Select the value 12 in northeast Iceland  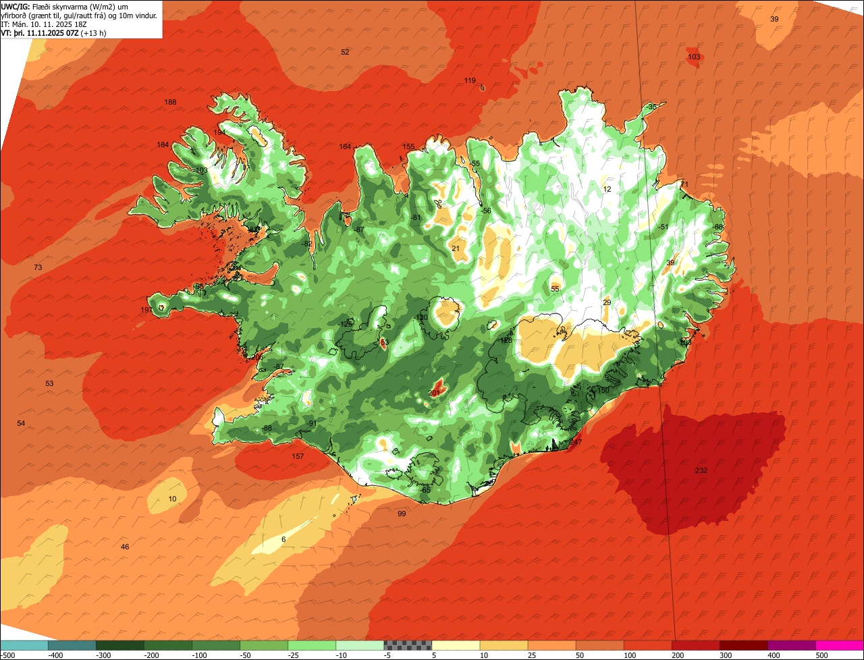coord(607,189)
